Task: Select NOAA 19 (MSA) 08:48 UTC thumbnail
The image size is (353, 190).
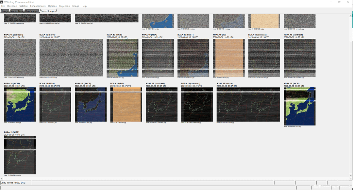Action: click(20, 155)
